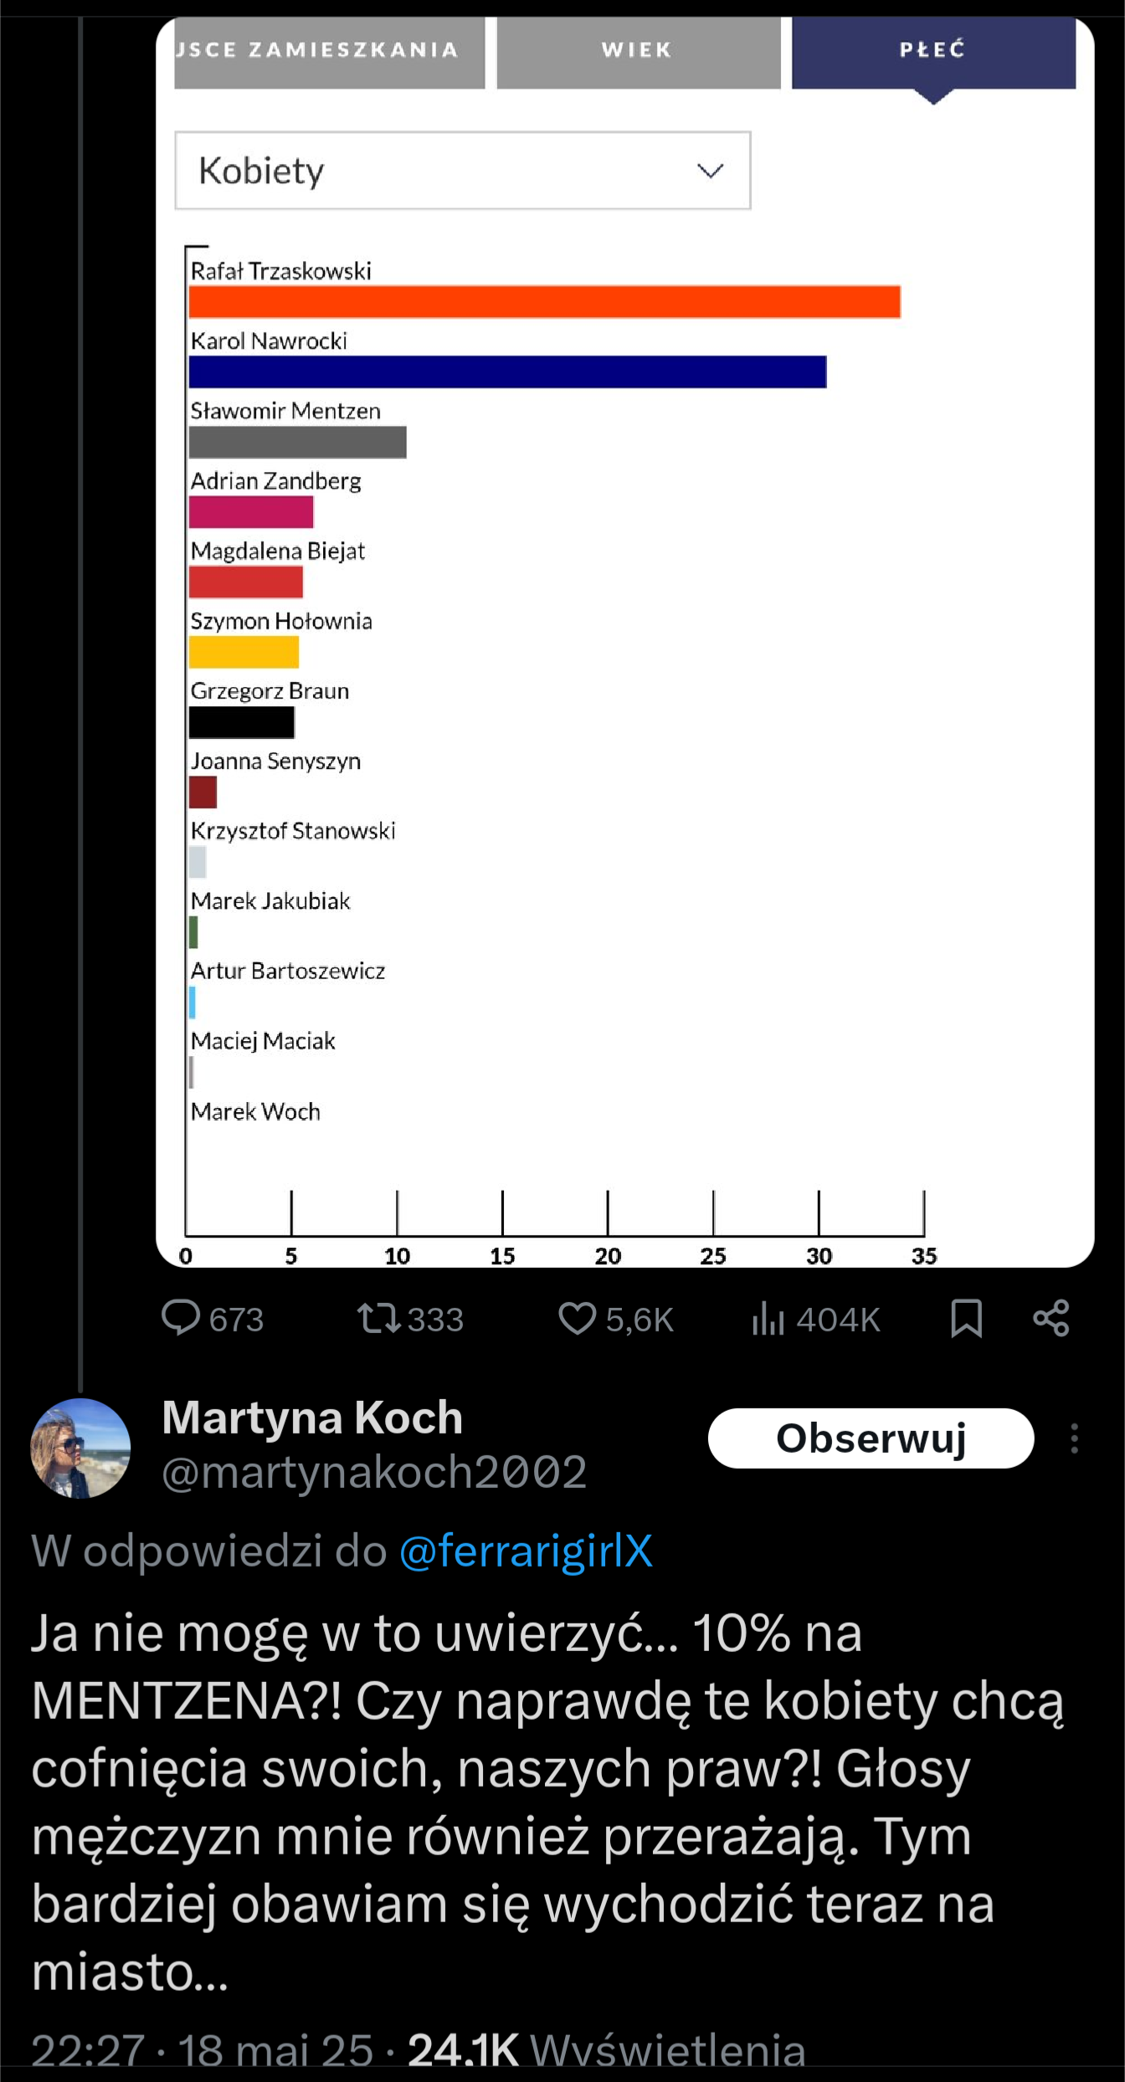Open the three-dot more options menu

1074,1438
